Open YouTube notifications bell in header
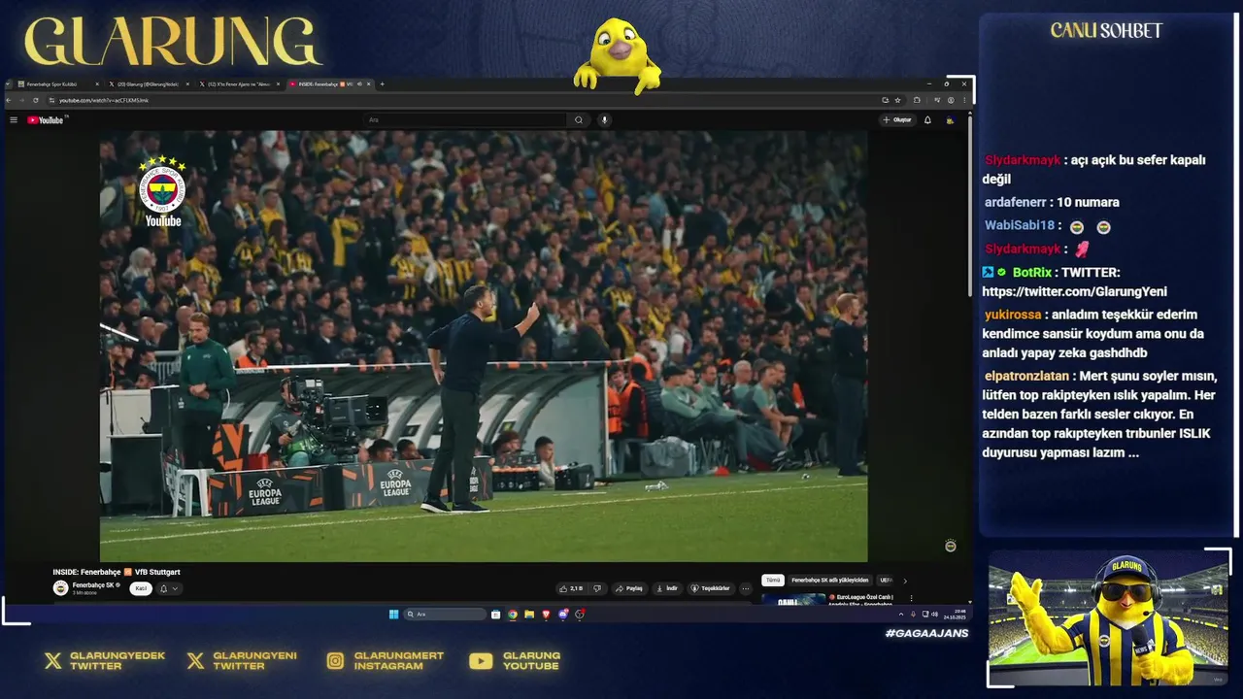Screen dimensions: 1243x699 click(927, 120)
